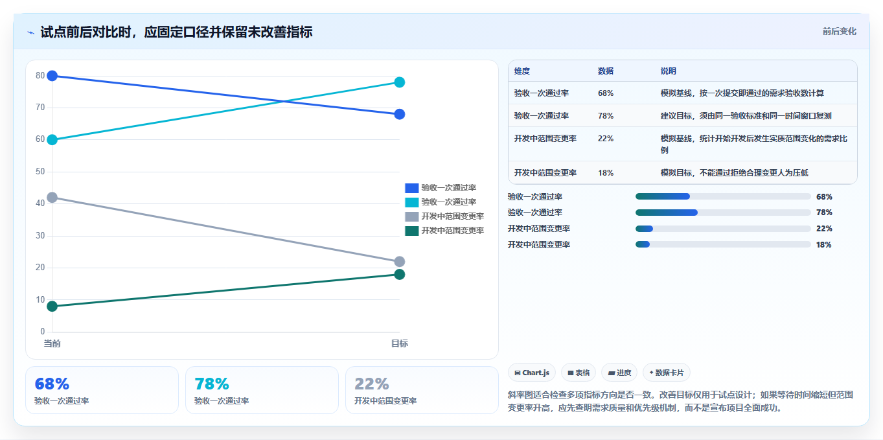
Task: Click the 22% cell in the table
Action: [x=606, y=139]
